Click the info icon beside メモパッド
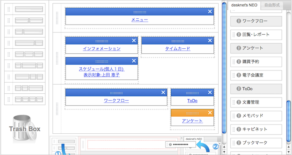Image resolution: width=292 pixels, height=155 pixels. tap(239, 116)
